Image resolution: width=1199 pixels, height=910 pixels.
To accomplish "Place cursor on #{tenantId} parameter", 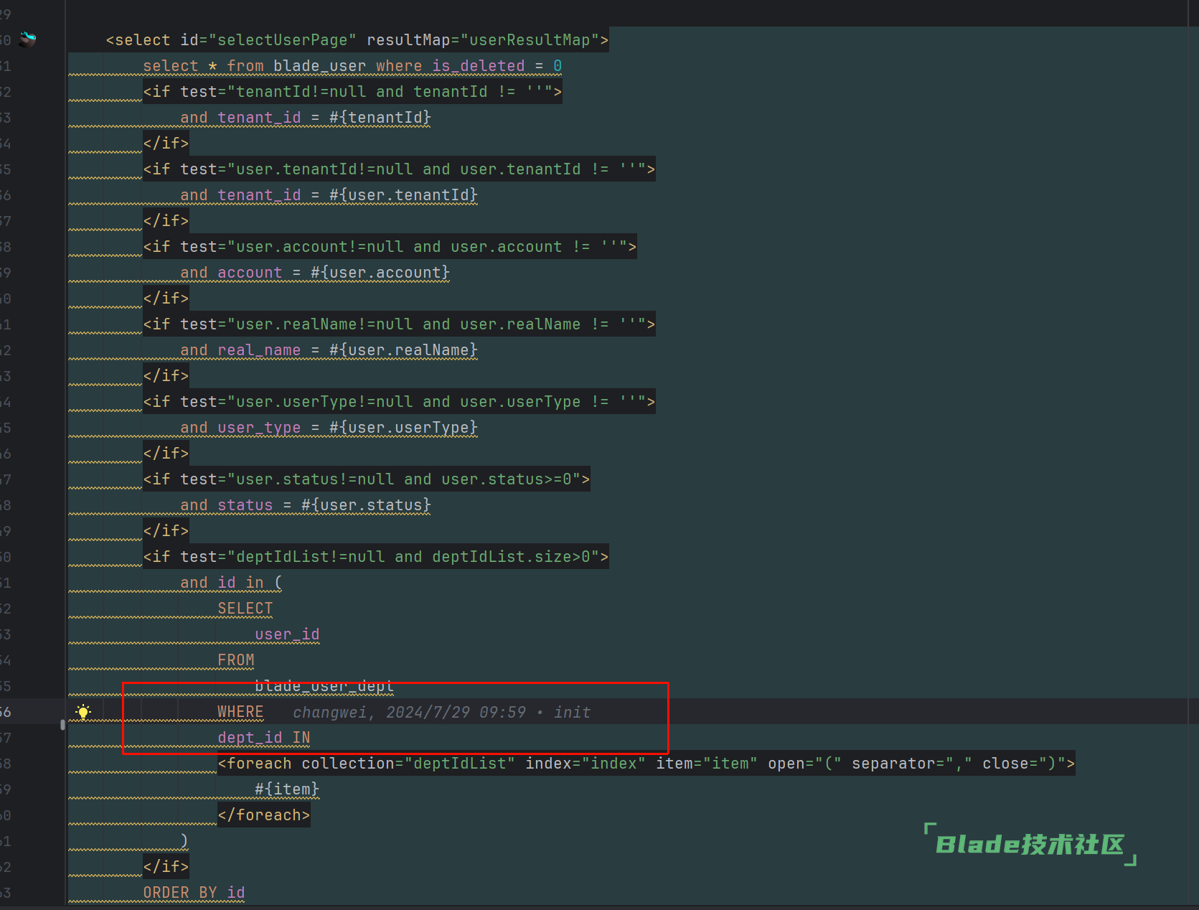I will (380, 118).
